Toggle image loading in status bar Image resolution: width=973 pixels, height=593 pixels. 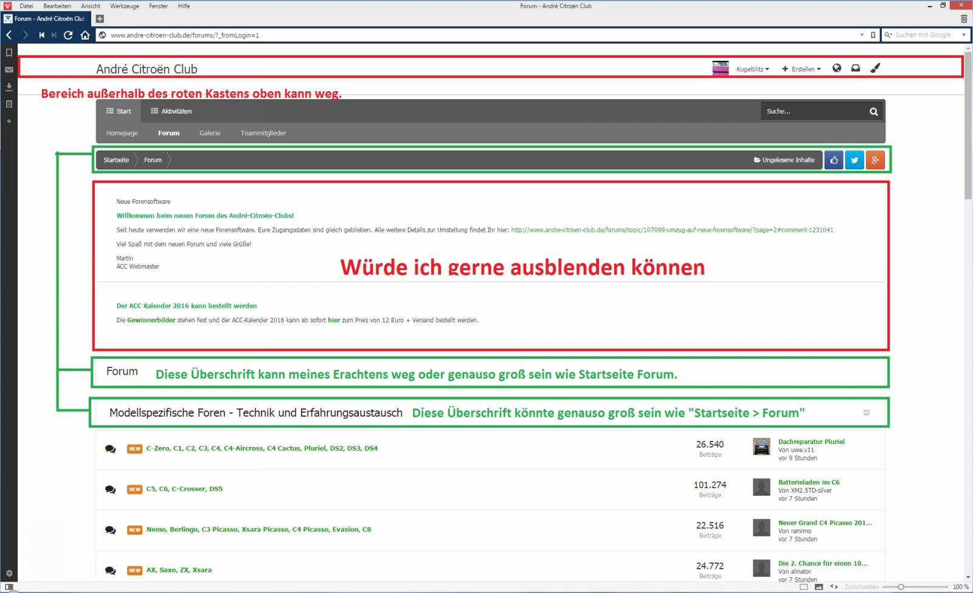(x=819, y=587)
